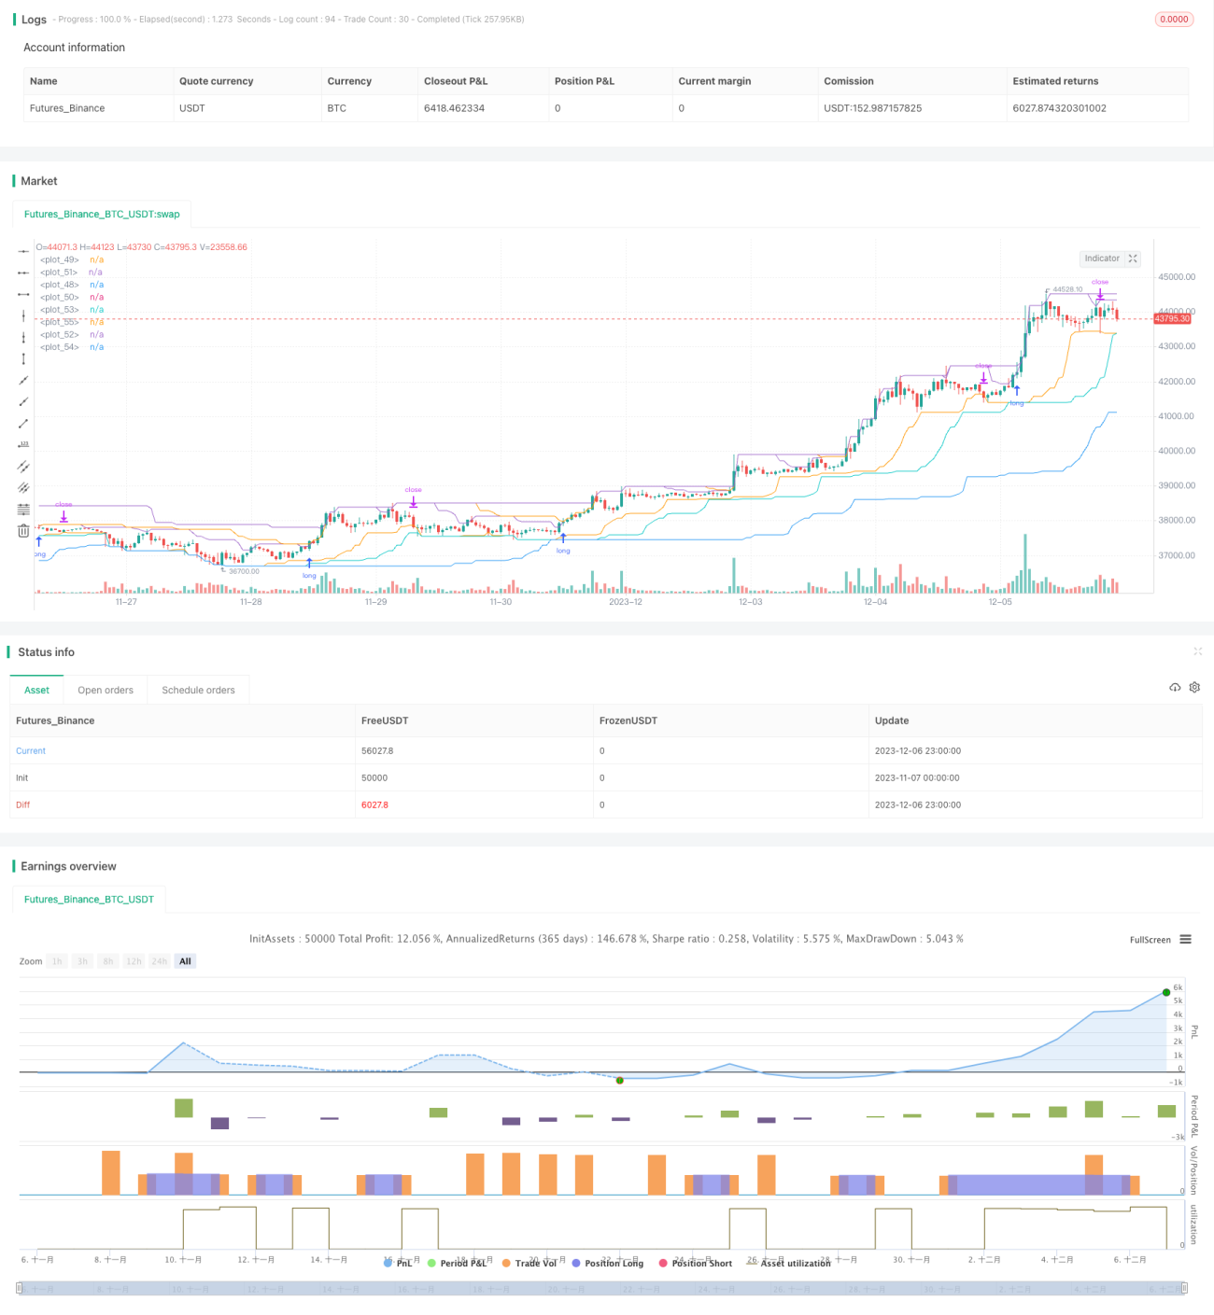Screen dimensions: 1214x1315
Task: Click the range navigator slider bar
Action: (x=602, y=1289)
